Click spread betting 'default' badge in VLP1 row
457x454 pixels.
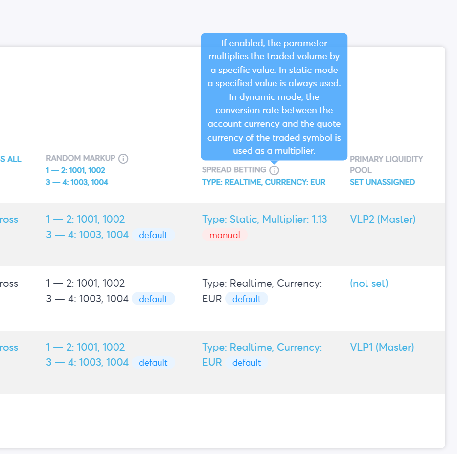point(247,363)
